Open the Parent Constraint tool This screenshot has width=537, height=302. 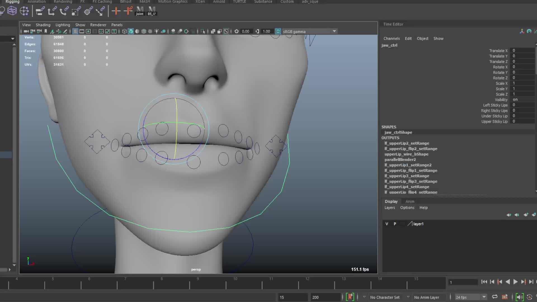click(x=39, y=11)
